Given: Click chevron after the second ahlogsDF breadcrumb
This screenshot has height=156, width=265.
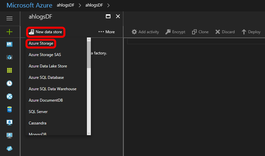Looking at the screenshot, I should [x=108, y=6].
